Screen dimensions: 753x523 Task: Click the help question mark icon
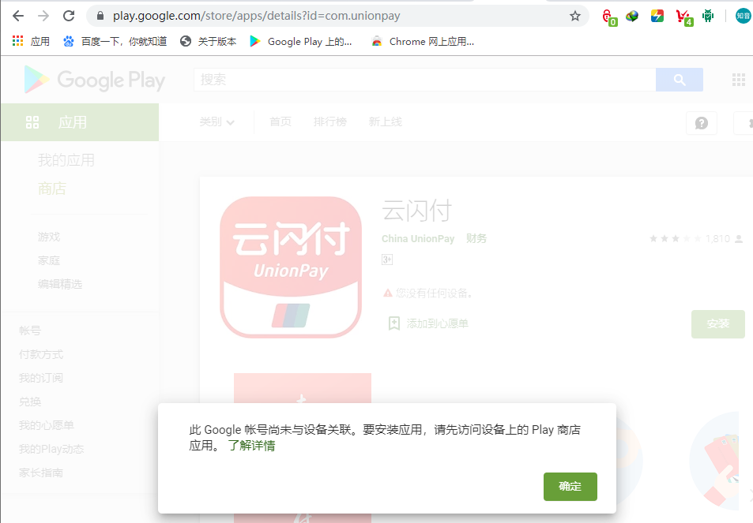pyautogui.click(x=702, y=123)
